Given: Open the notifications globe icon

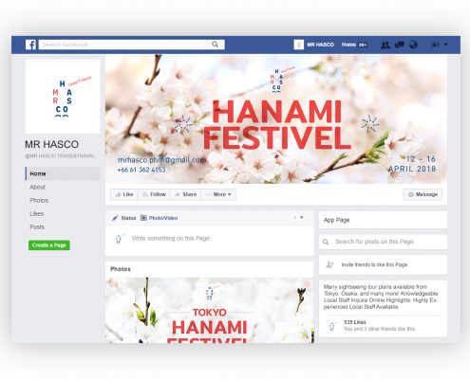Looking at the screenshot, I should point(413,45).
